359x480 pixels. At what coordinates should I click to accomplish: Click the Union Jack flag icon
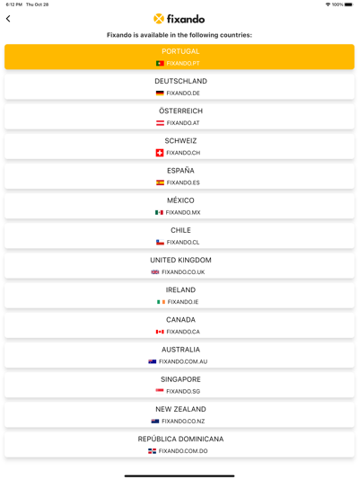pos(155,271)
